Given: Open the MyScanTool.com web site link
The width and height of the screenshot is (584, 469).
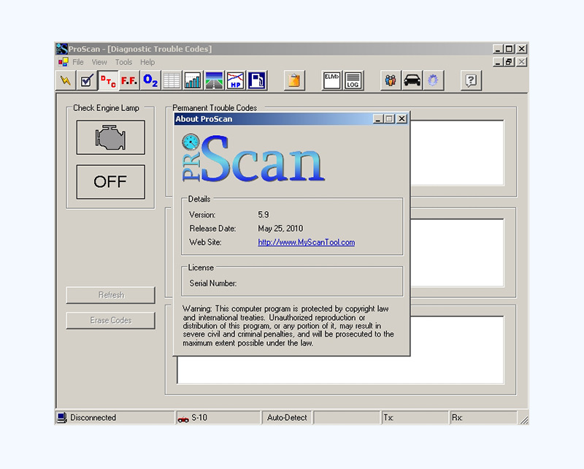Looking at the screenshot, I should pyautogui.click(x=306, y=243).
